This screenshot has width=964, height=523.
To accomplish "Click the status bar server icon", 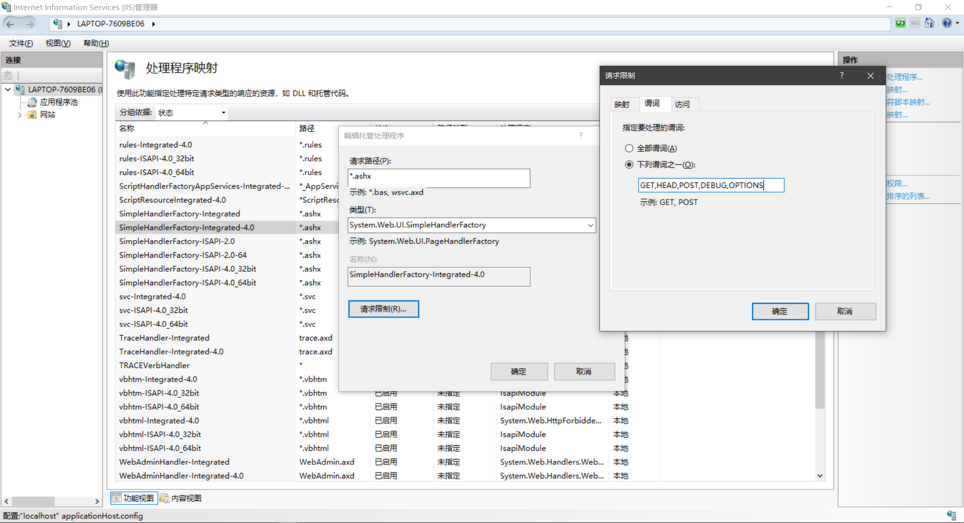I will (951, 515).
